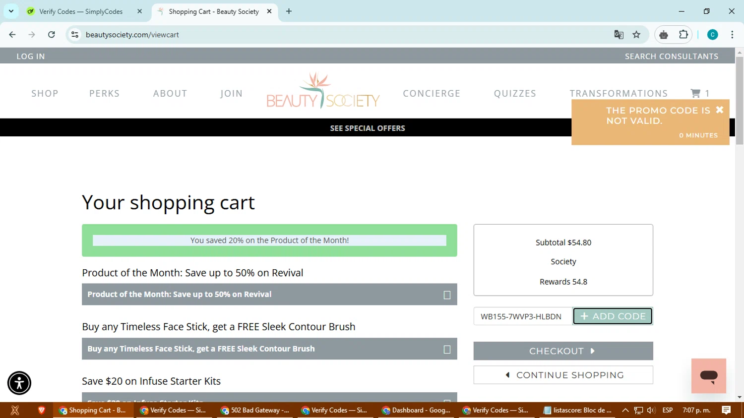The image size is (744, 418).
Task: Open the shopping cart icon in header
Action: point(699,93)
